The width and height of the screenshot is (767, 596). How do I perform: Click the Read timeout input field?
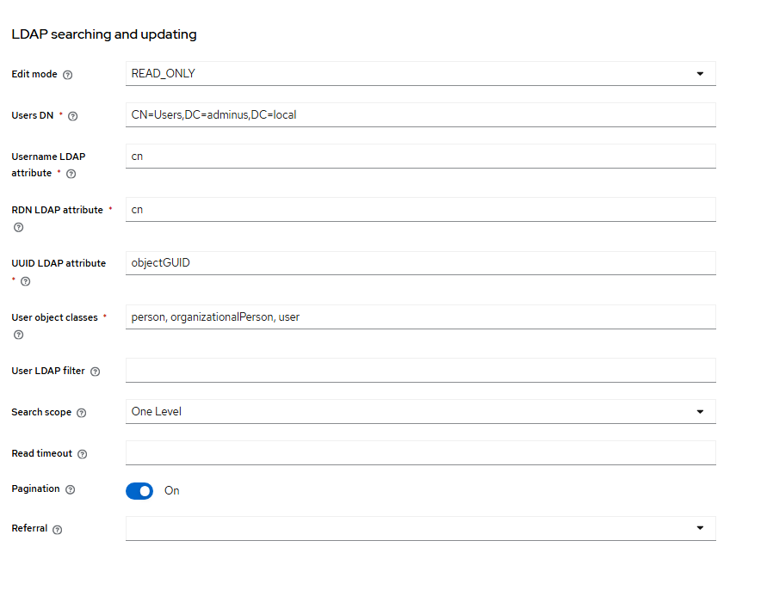pyautogui.click(x=420, y=453)
